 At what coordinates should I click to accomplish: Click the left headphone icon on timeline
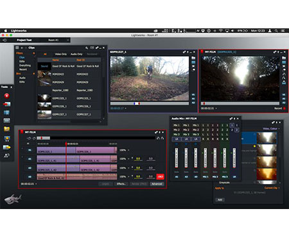click(158, 138)
